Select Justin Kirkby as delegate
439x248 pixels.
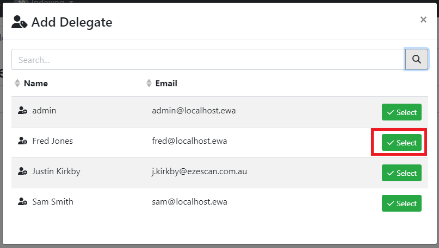pyautogui.click(x=401, y=173)
